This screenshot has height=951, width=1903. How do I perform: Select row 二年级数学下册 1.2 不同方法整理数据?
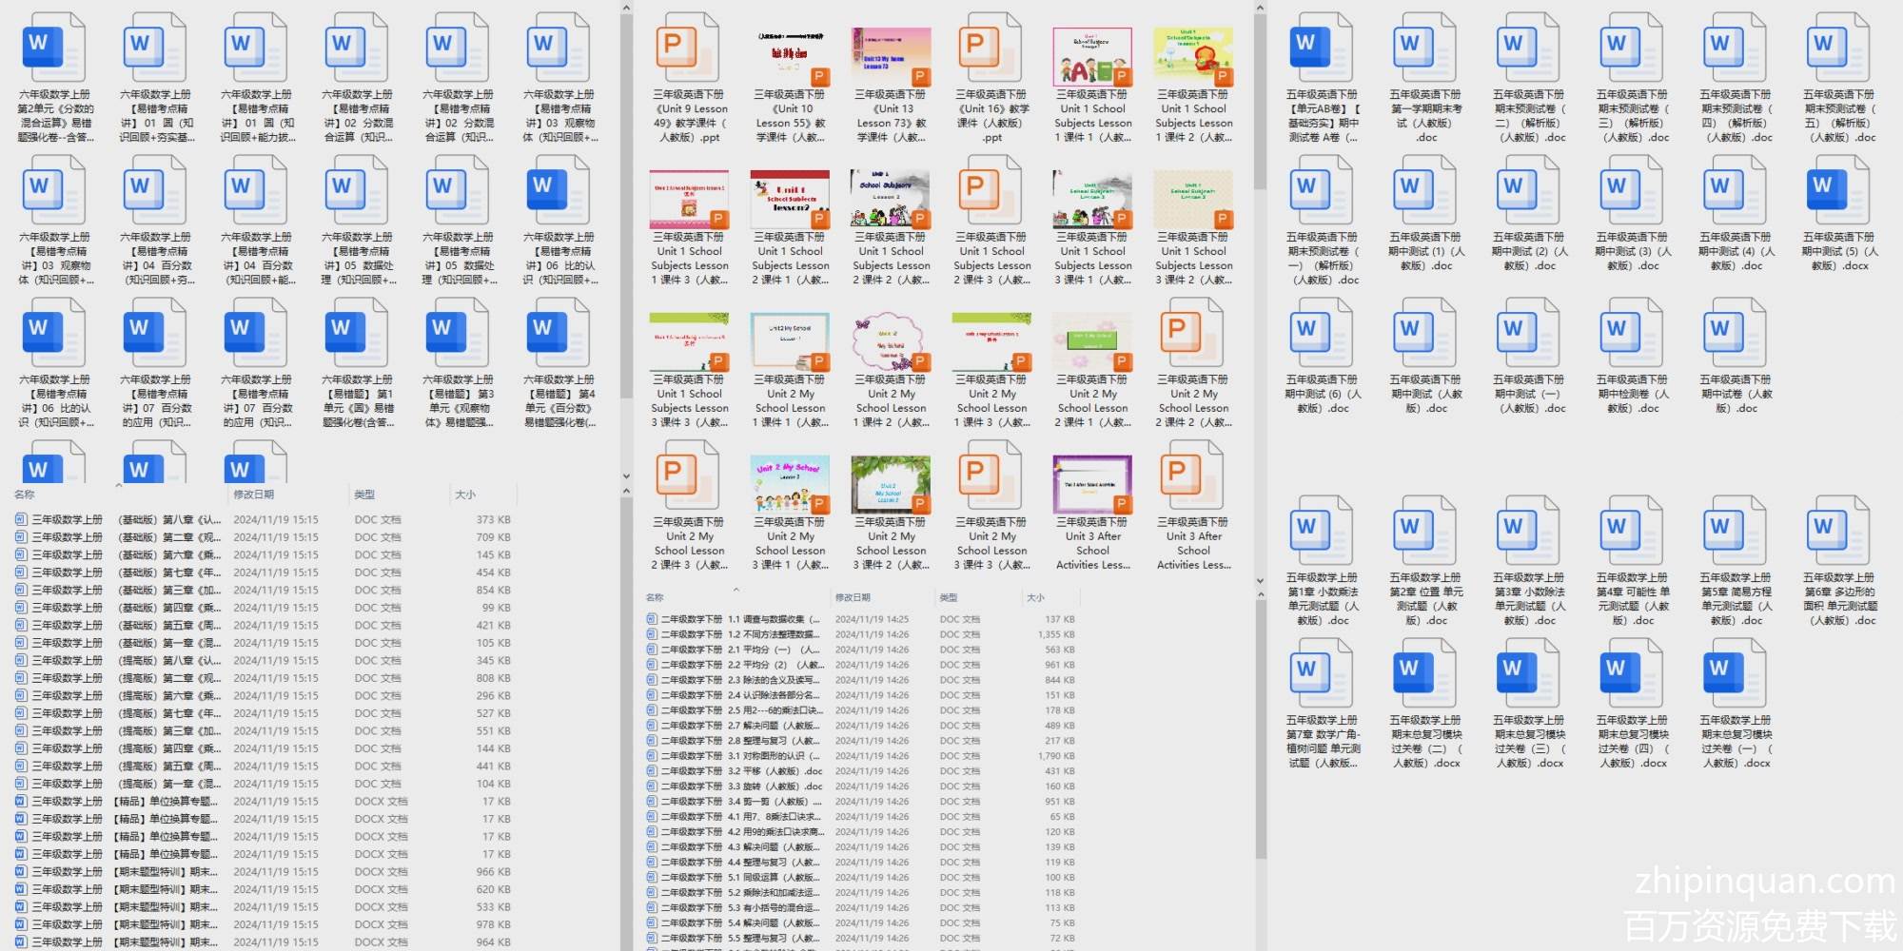coord(861,634)
